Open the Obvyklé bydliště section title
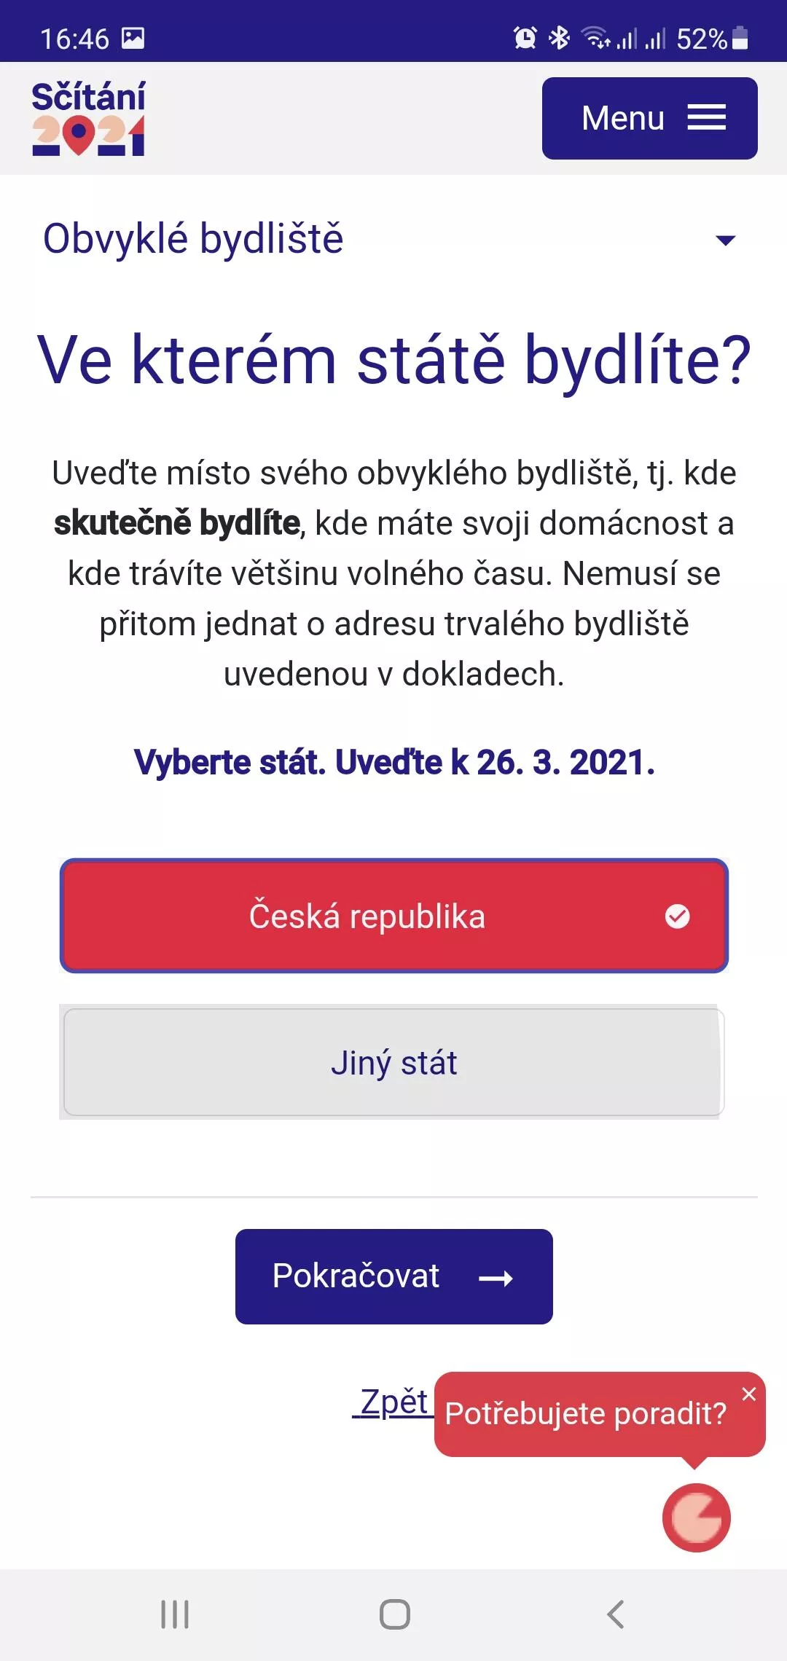 point(193,239)
